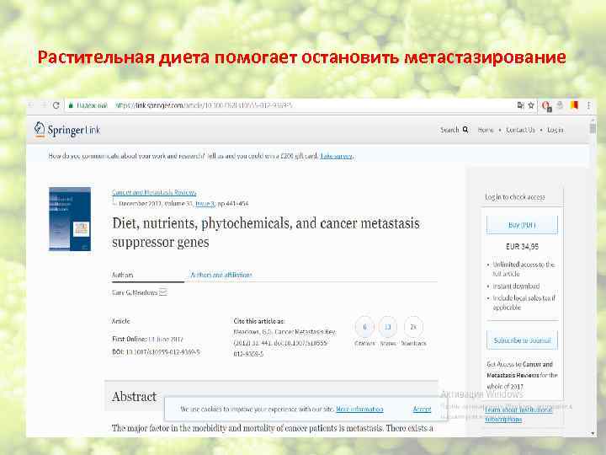
Task: Open the browser three-dot menu
Action: point(588,105)
